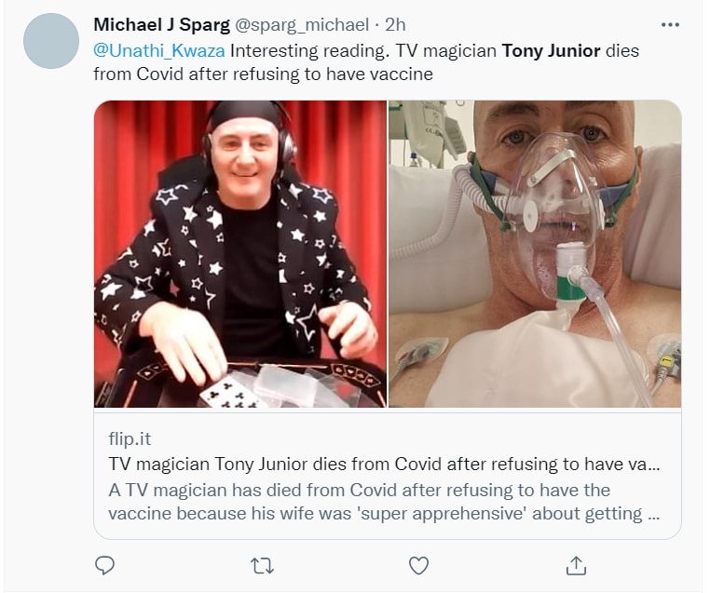
Task: Open the 2h tweet timestamp
Action: (x=395, y=24)
